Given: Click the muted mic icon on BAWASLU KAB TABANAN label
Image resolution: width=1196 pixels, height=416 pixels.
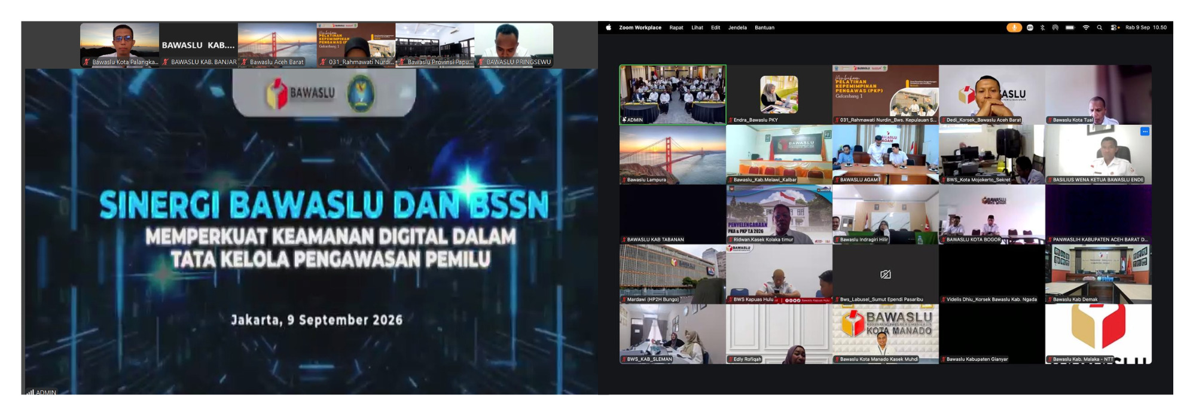Looking at the screenshot, I should coord(624,240).
